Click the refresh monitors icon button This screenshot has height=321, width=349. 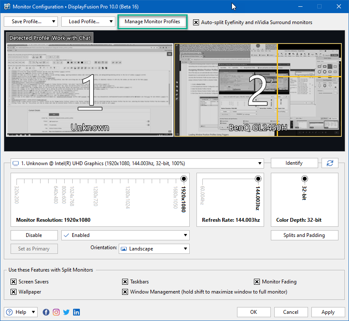(330, 163)
